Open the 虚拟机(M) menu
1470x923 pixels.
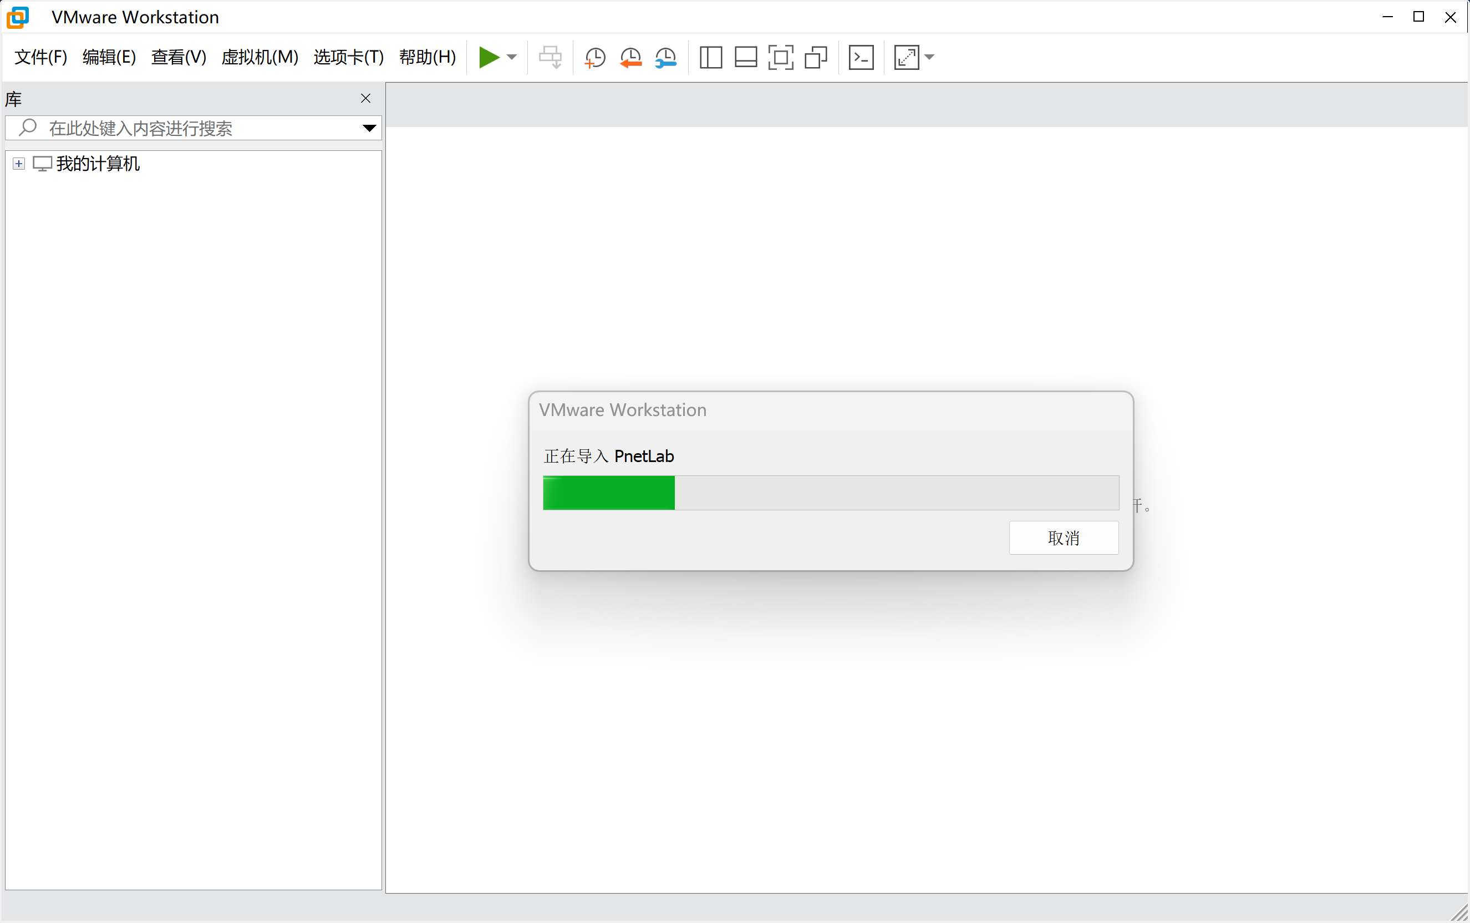coord(260,57)
